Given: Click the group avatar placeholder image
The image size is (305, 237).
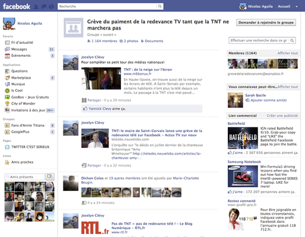Looking at the screenshot, I should (74, 28).
